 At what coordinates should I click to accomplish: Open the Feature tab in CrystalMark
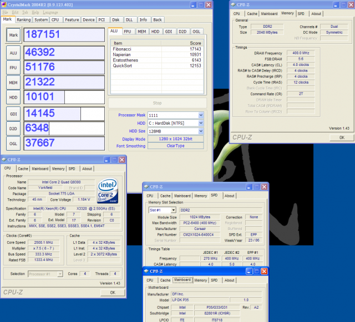pyautogui.click(x=72, y=20)
